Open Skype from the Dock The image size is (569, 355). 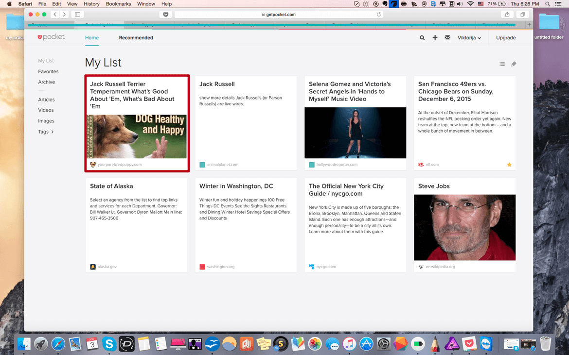coord(109,343)
